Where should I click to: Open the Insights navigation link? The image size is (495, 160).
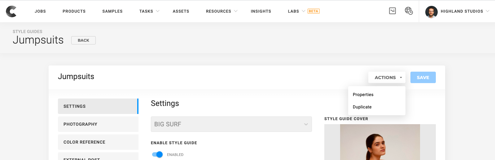[261, 11]
